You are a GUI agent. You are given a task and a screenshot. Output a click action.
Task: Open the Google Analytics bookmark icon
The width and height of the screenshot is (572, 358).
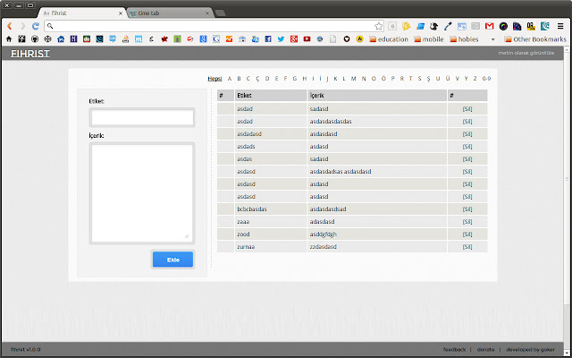point(229,39)
